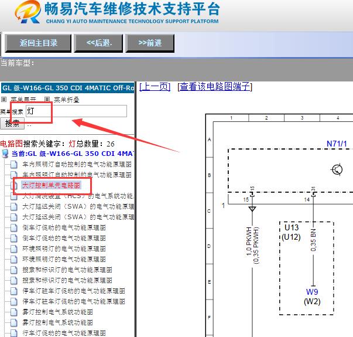Image resolution: width=353 pixels, height=337 pixels.
Task: Select the GL 级-W166-GL 350 CDI header bar
Action: [x=67, y=88]
